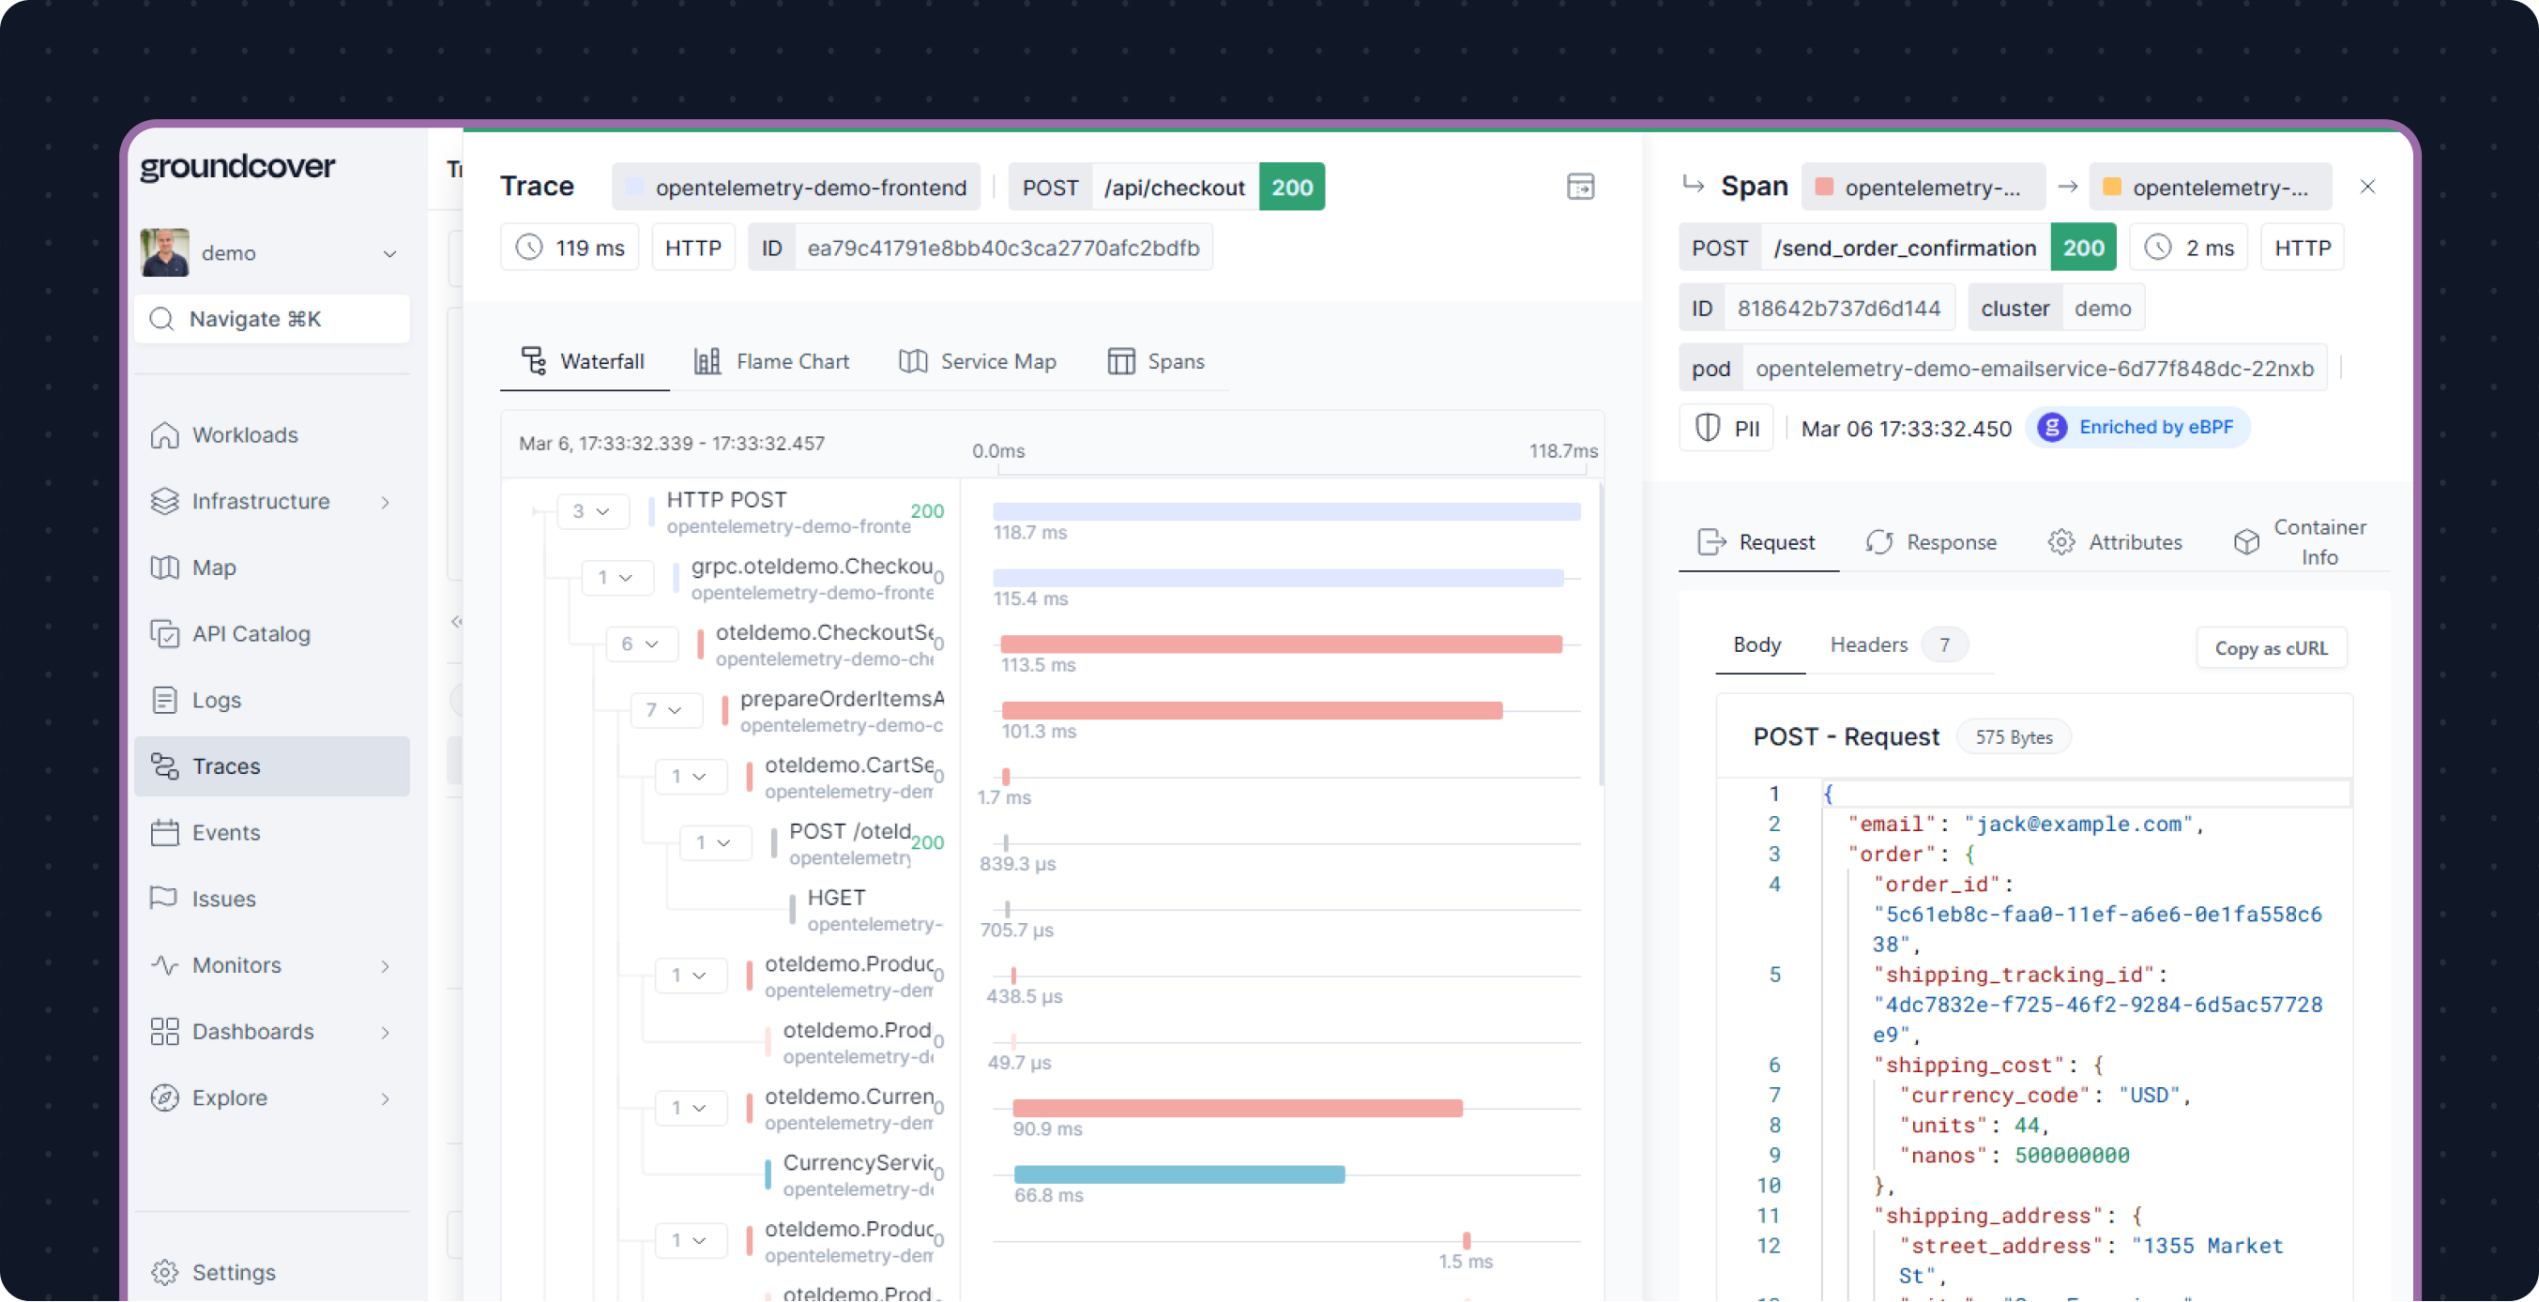
Task: Open Settings gear icon in sidebar
Action: coord(164,1271)
